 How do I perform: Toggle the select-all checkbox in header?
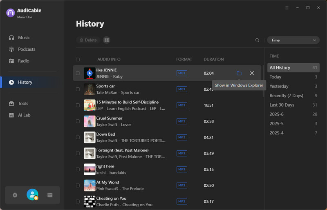click(x=78, y=59)
